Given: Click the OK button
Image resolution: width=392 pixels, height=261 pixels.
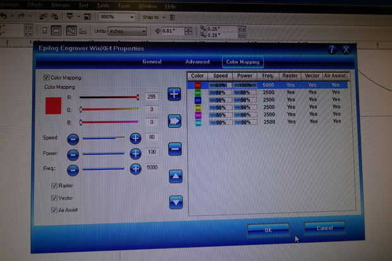Looking at the screenshot, I should pyautogui.click(x=269, y=230).
